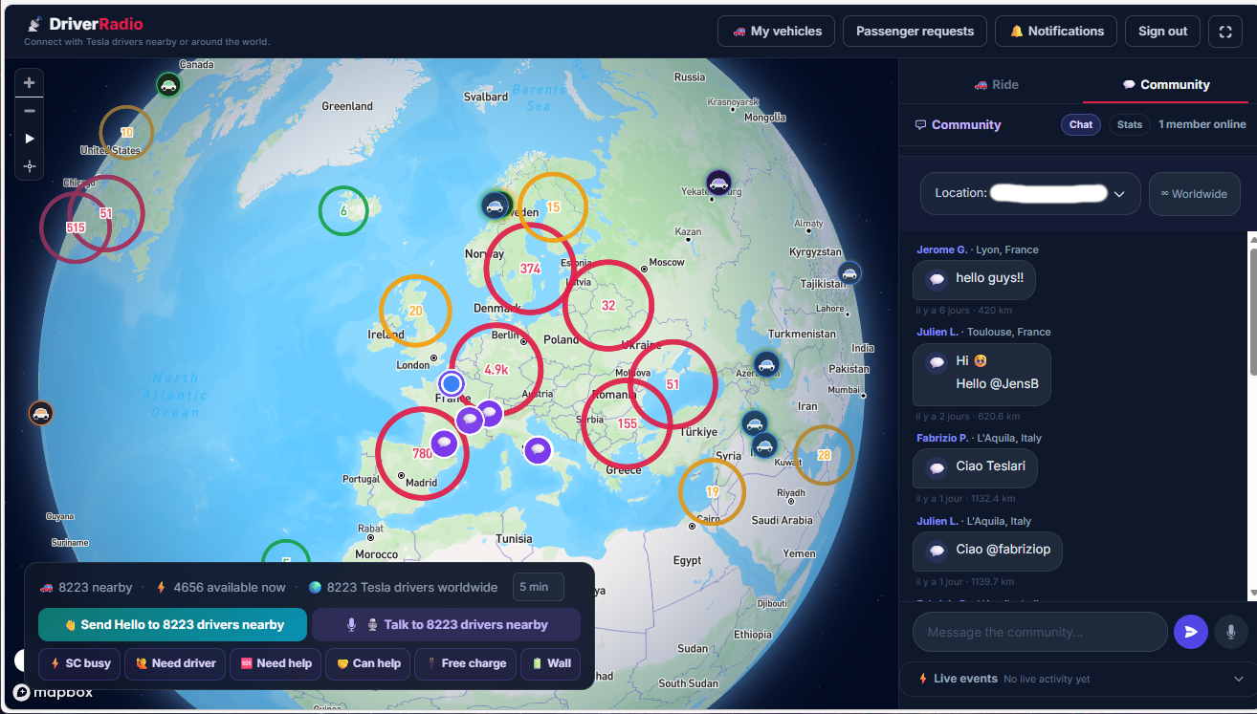This screenshot has height=714, width=1257.
Task: Open the Location dropdown
Action: [x=1030, y=193]
